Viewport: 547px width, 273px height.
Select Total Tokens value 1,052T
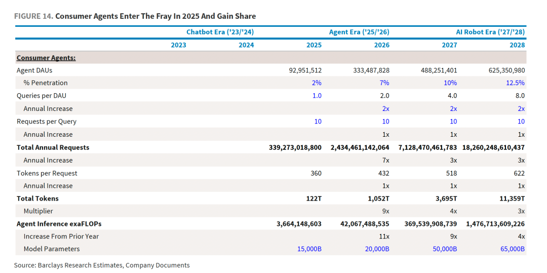click(379, 199)
